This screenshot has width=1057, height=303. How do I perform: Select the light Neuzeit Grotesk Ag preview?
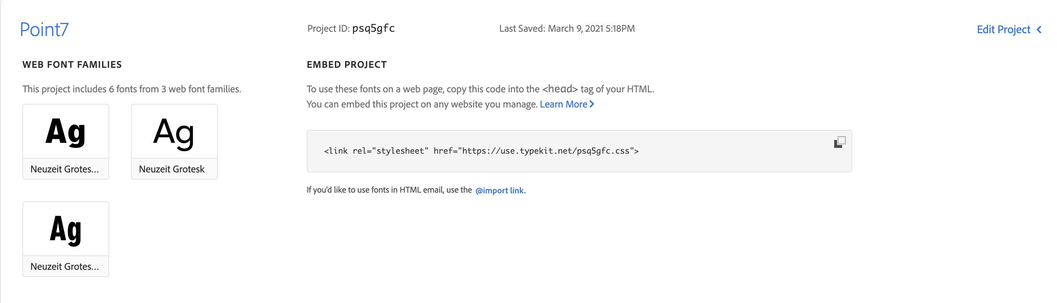click(x=174, y=132)
